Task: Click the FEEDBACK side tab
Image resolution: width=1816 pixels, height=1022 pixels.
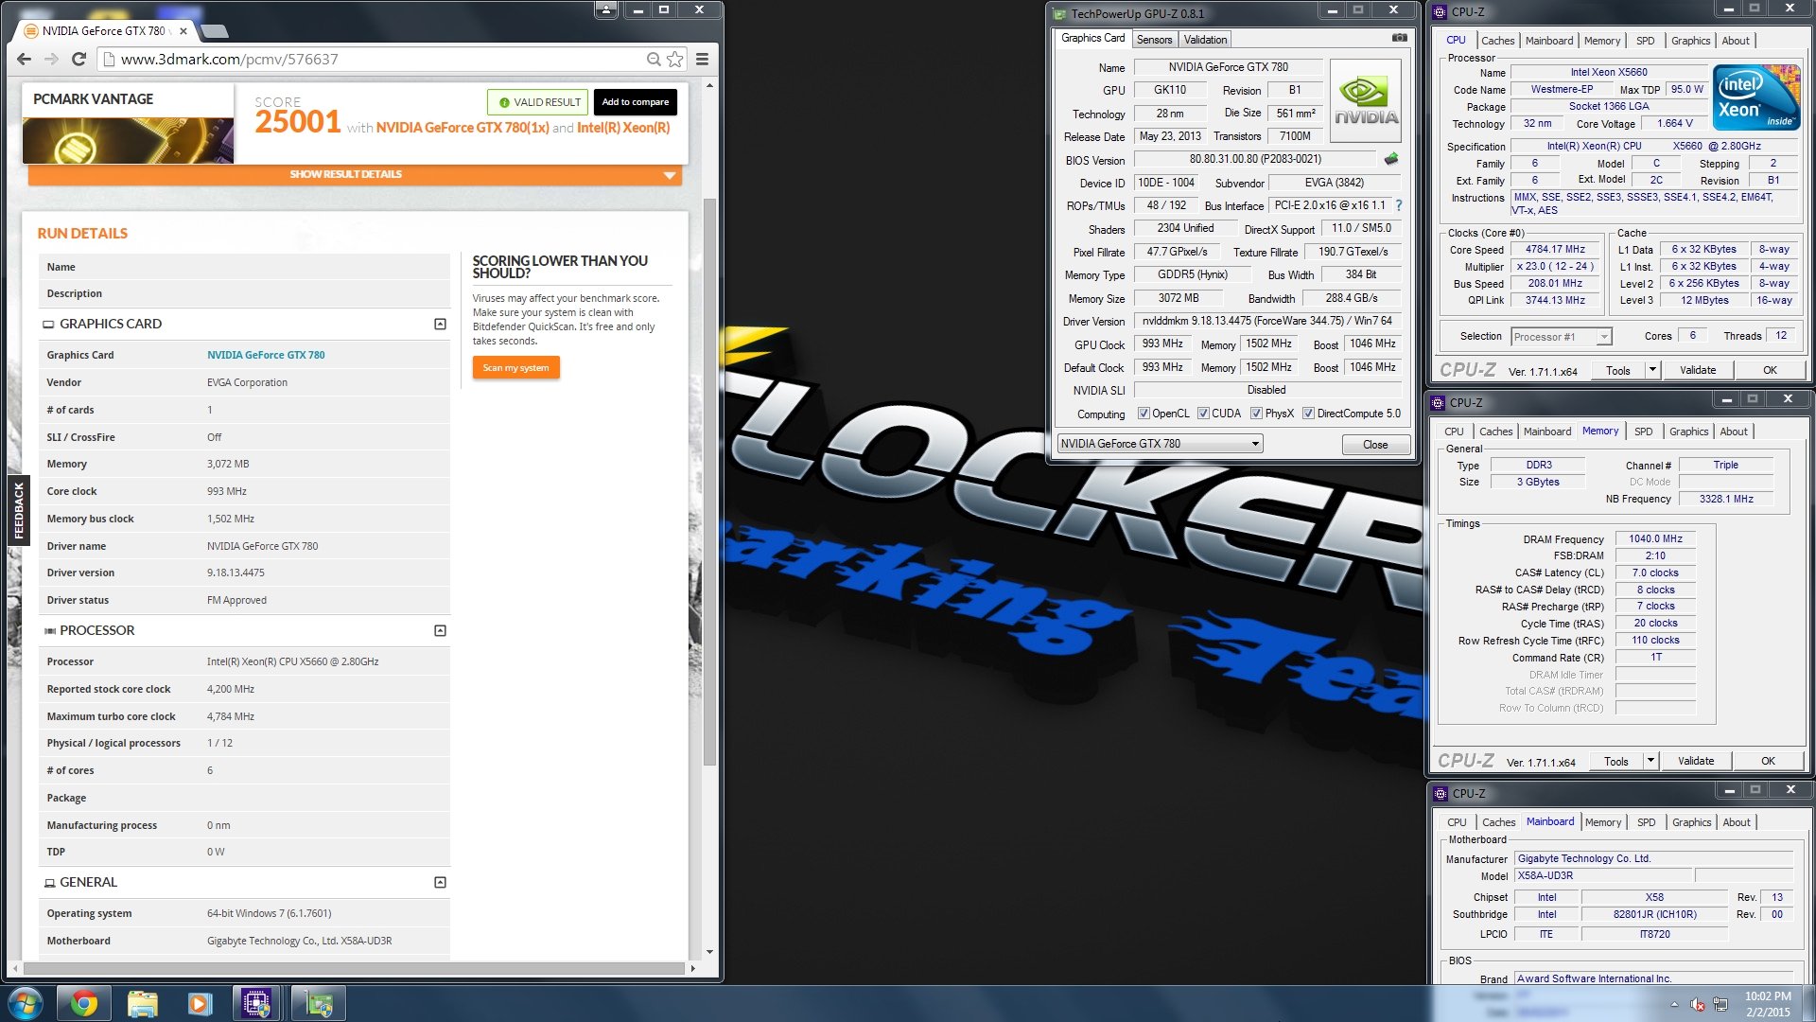Action: (x=18, y=510)
